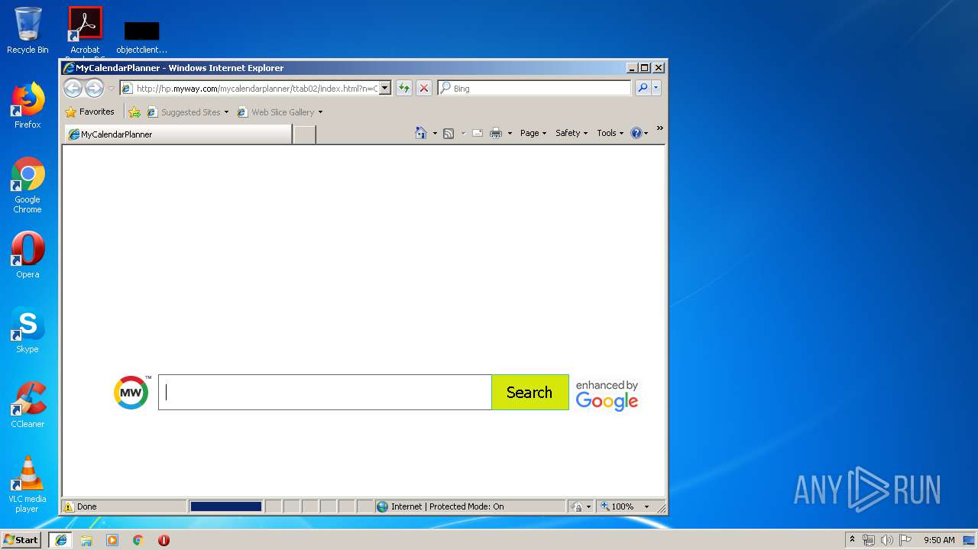This screenshot has width=978, height=550.
Task: Click the red Stop loading icon
Action: pos(424,89)
